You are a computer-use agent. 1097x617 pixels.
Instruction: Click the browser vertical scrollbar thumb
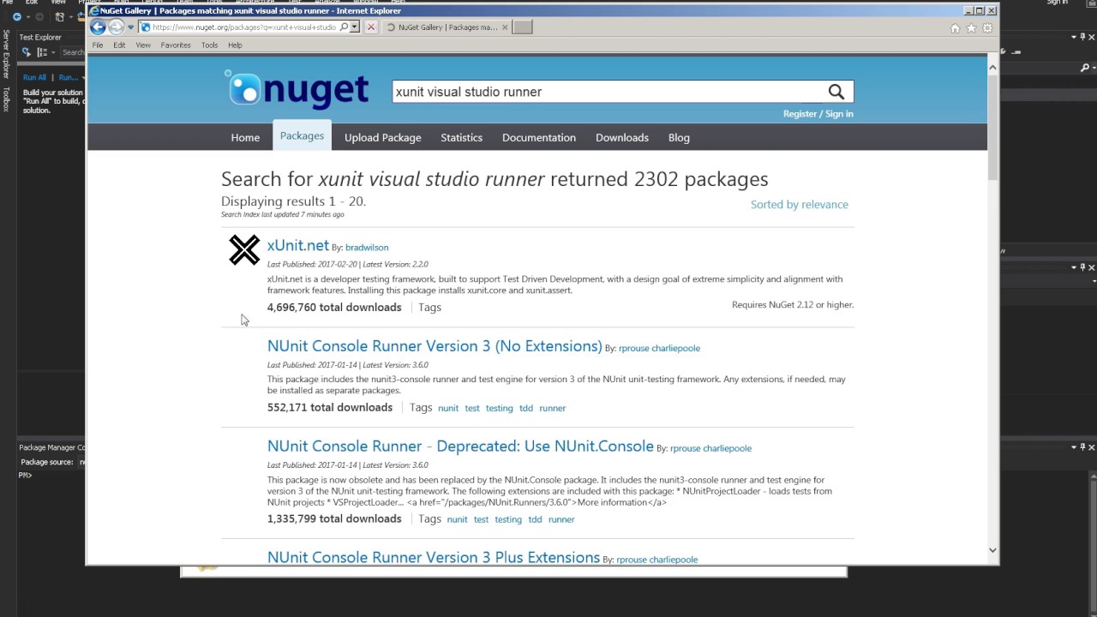pos(992,127)
